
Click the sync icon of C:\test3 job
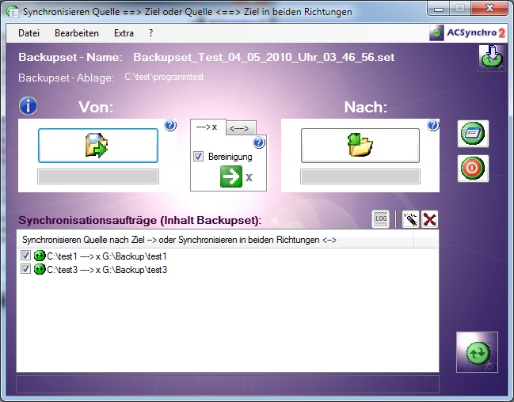[x=40, y=269]
